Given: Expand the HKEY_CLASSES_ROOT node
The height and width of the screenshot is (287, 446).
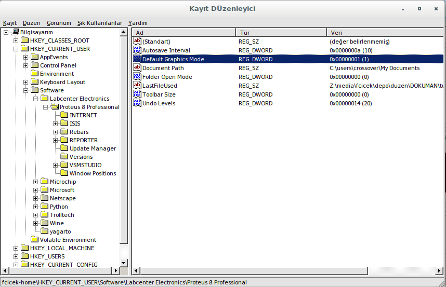Looking at the screenshot, I should click(16, 40).
